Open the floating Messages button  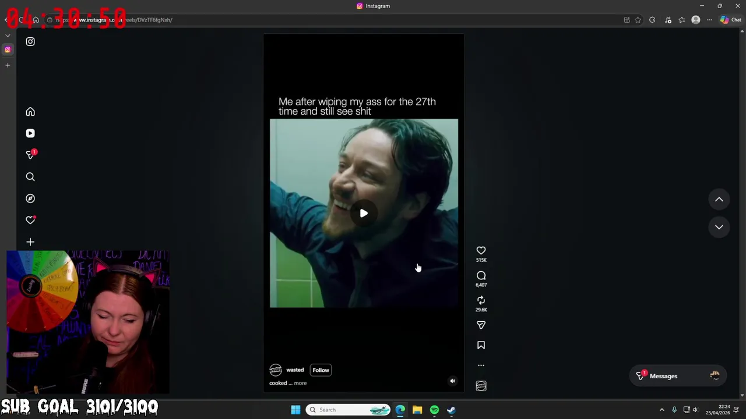click(x=678, y=376)
